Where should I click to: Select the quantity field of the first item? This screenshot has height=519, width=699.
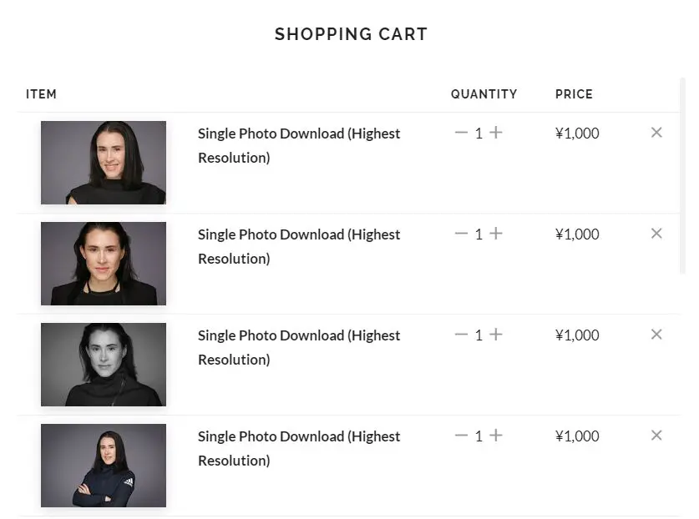(x=479, y=133)
